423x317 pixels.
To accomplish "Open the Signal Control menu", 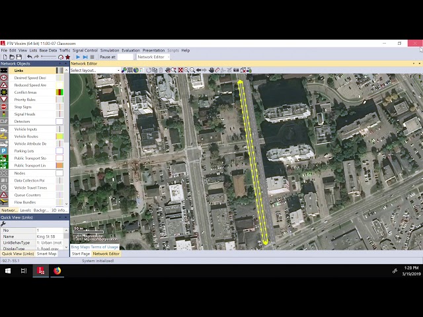I will click(85, 50).
